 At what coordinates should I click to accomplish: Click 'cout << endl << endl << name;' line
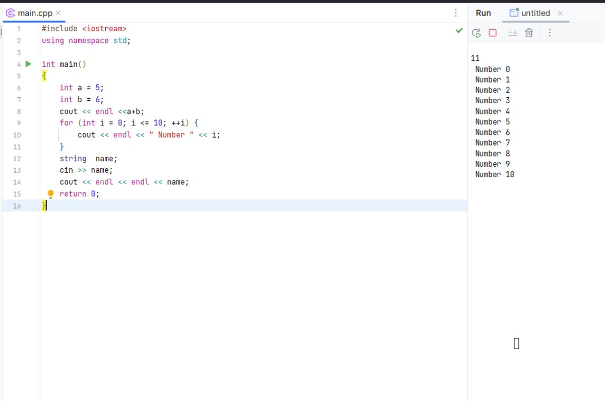click(124, 182)
